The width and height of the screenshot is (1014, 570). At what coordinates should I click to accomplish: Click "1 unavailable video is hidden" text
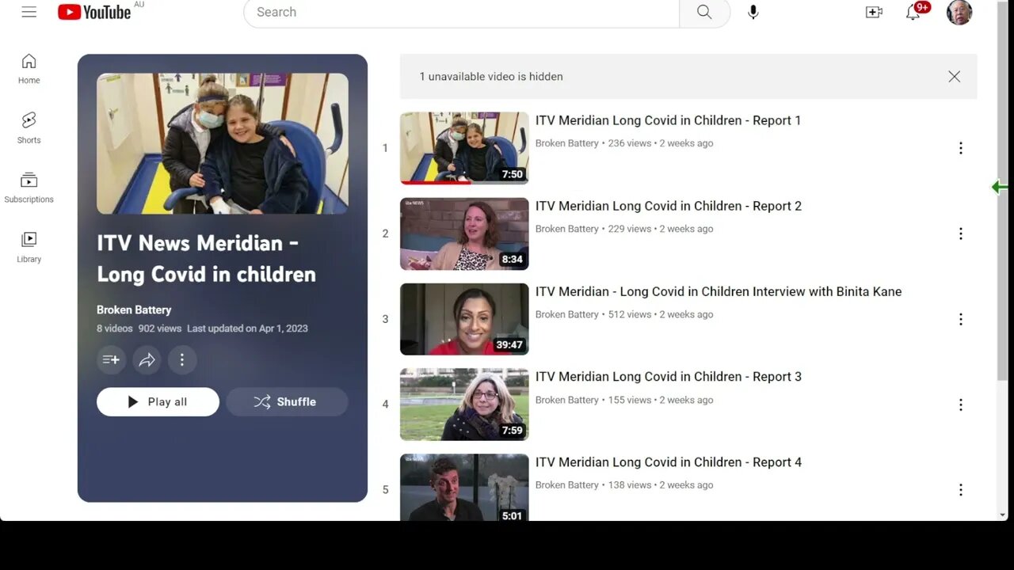click(491, 77)
